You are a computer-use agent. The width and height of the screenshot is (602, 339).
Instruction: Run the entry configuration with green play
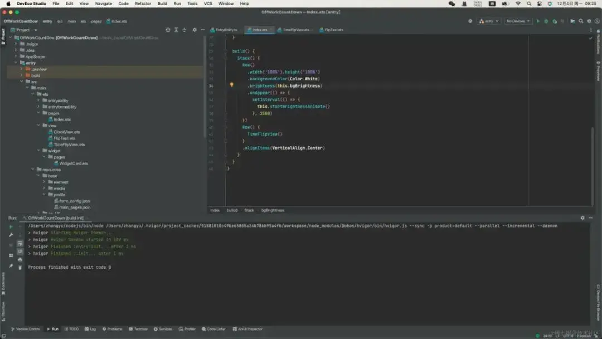tap(538, 21)
